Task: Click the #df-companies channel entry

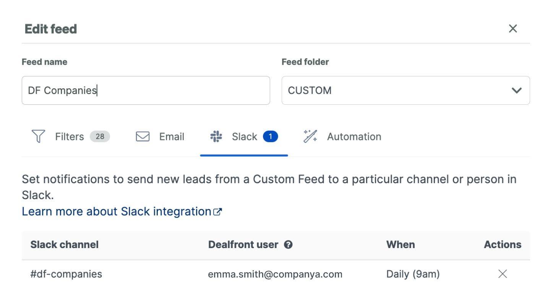Action: (66, 274)
